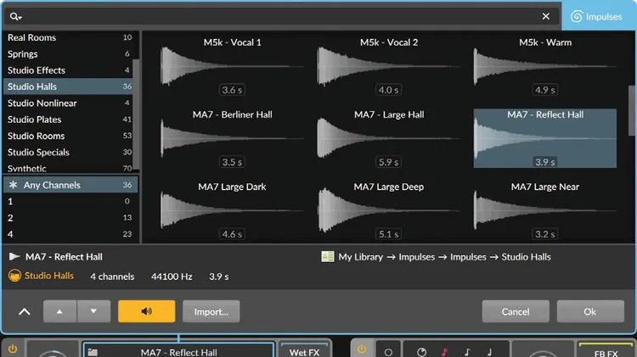
Task: Toggle the audio preview speaker button
Action: (x=147, y=311)
